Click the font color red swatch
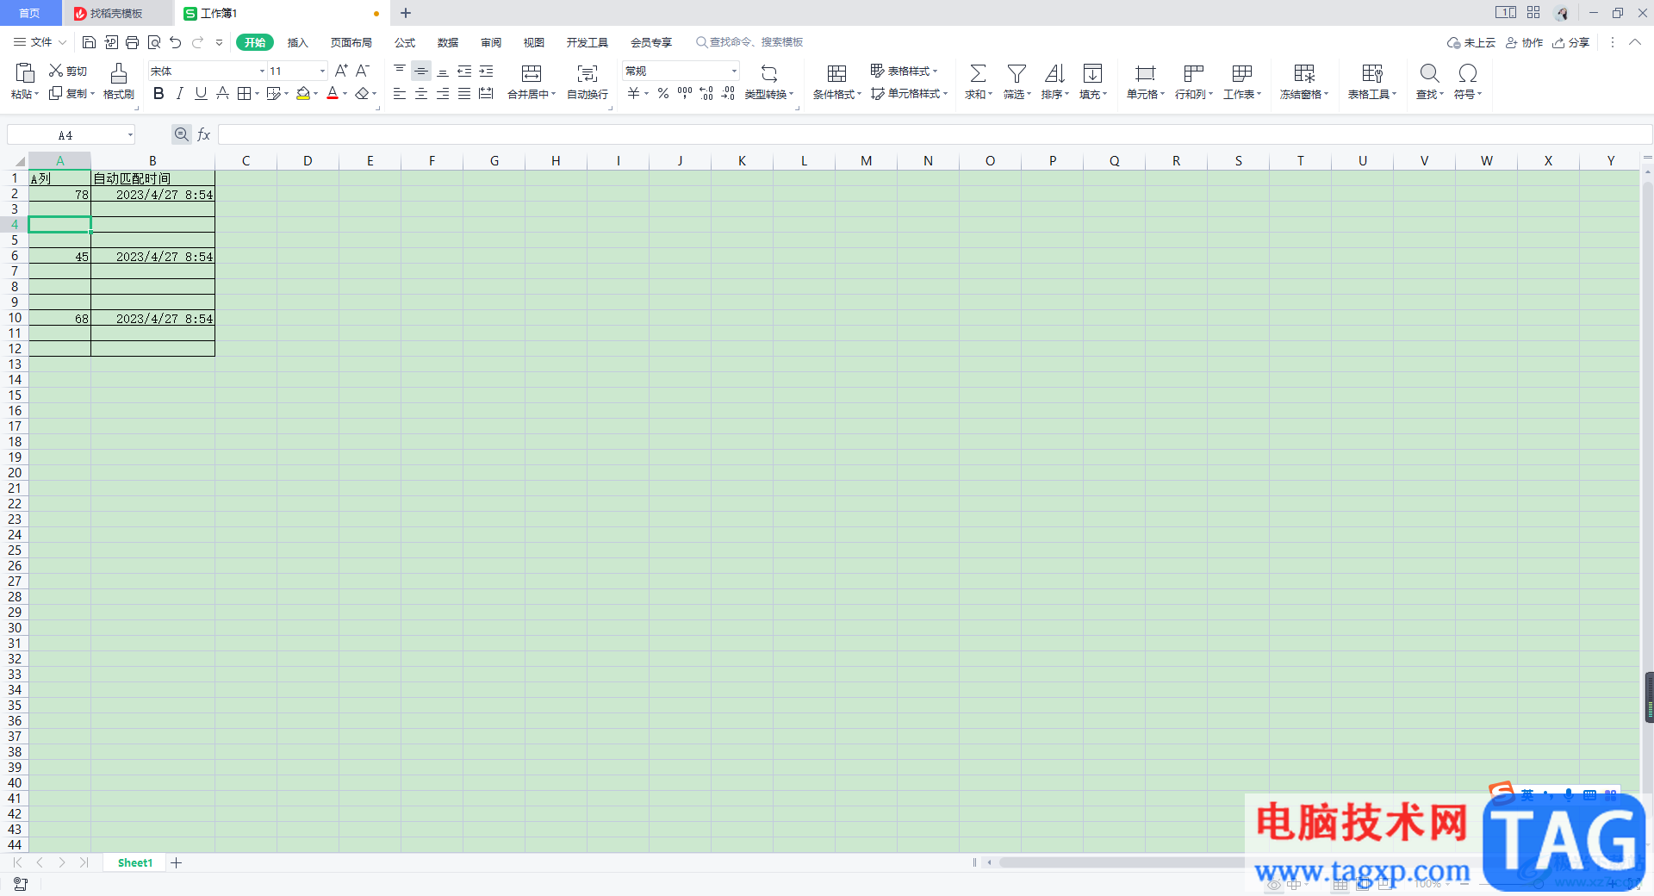The width and height of the screenshot is (1654, 896). (x=333, y=93)
